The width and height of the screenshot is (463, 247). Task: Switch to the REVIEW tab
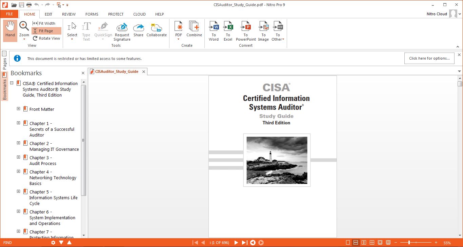(69, 14)
